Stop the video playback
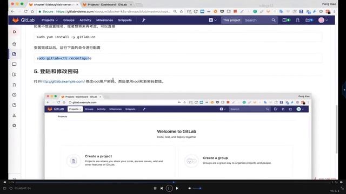The height and width of the screenshot is (194, 346). tap(155, 188)
